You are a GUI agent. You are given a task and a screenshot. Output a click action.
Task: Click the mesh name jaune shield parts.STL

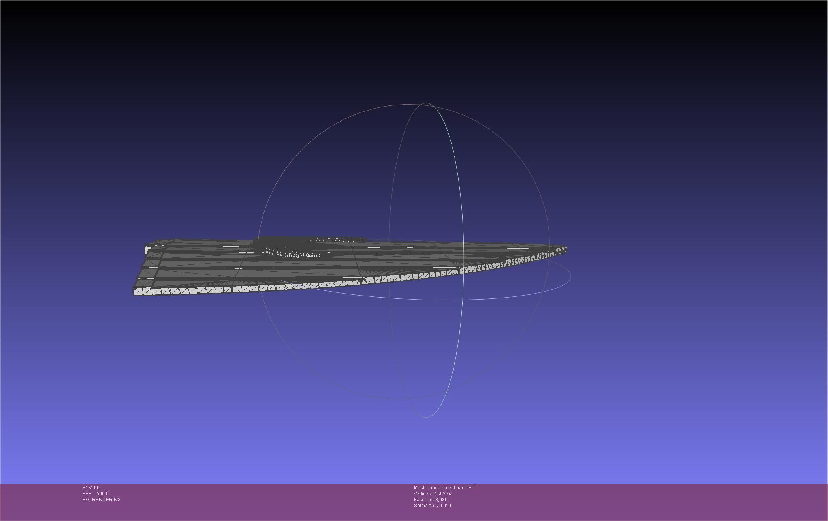click(x=445, y=488)
